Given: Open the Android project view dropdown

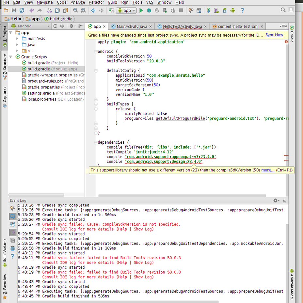Looking at the screenshot, I should click(x=31, y=26).
